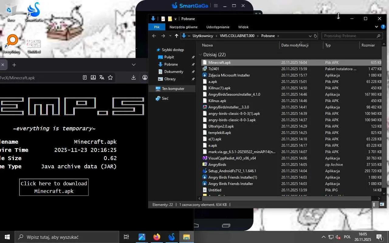Switch to Firefox on the taskbar

[x=157, y=237]
